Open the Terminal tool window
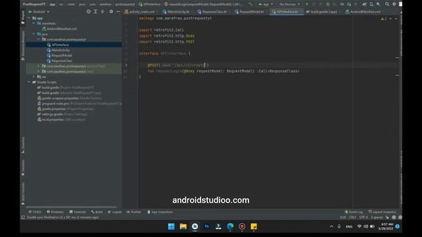Screen dimensions: 422x237 [x=78, y=212]
